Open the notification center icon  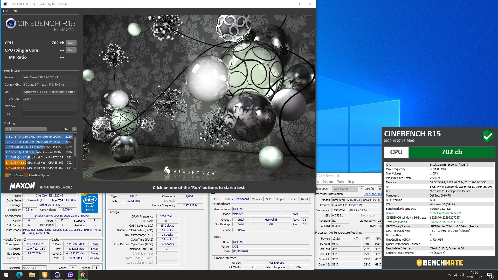pos(490,275)
